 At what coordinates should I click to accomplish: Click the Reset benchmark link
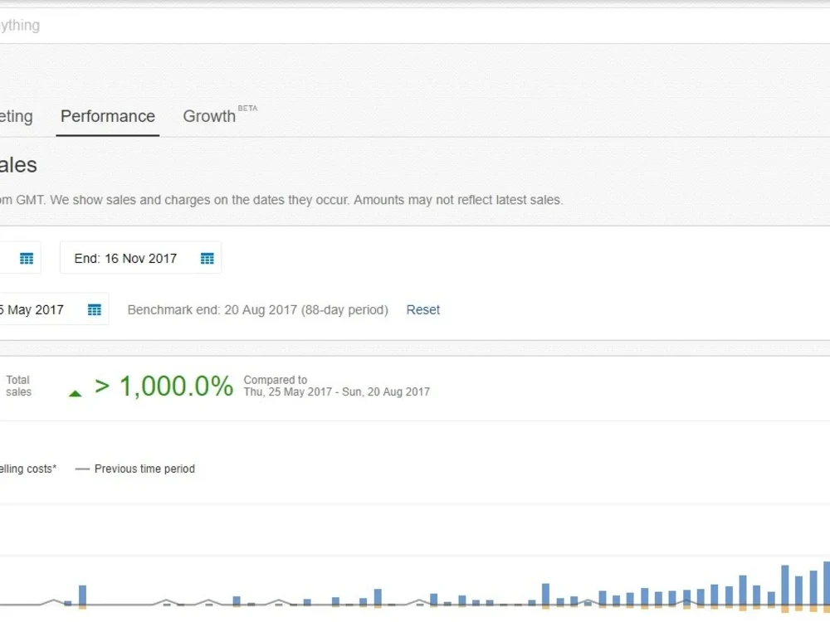tap(423, 310)
